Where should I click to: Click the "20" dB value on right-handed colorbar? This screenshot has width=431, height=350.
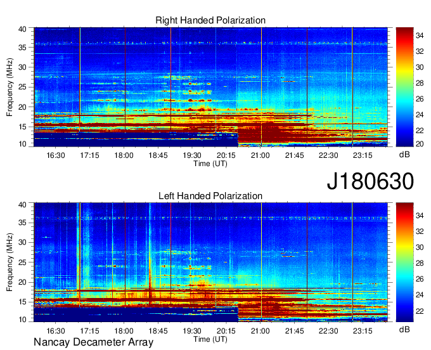pyautogui.click(x=420, y=144)
